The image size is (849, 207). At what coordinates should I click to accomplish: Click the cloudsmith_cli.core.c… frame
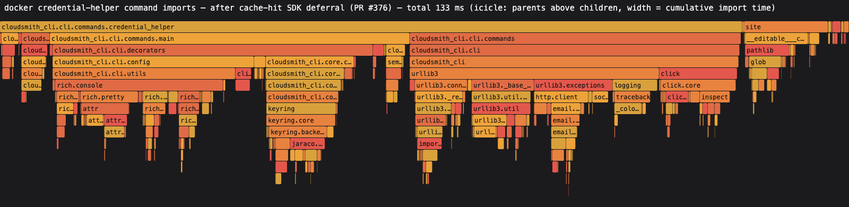pyautogui.click(x=310, y=62)
